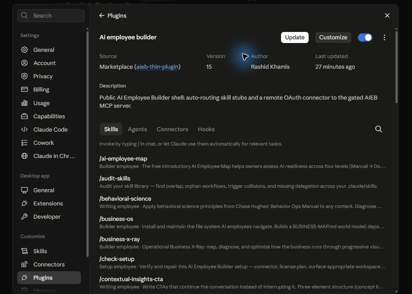Click the Customize button
412x294 pixels.
(333, 37)
